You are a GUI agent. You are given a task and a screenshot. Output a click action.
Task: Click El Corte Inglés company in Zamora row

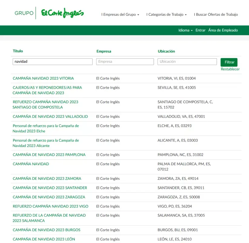[108, 179]
